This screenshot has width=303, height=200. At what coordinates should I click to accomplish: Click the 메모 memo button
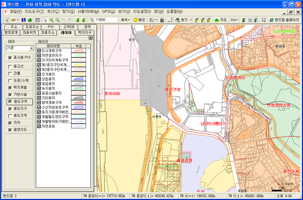[x=139, y=20]
